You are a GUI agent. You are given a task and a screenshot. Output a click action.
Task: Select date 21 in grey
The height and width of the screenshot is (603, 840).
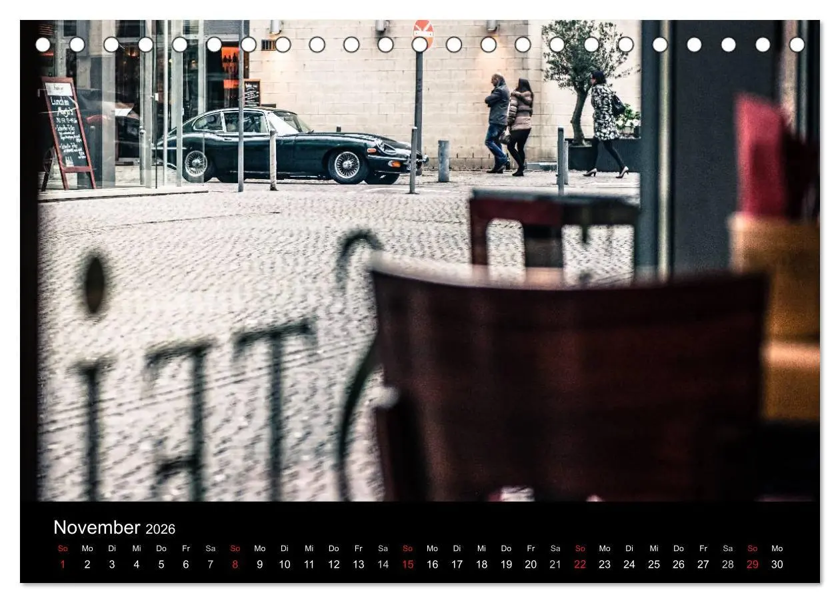pos(555,564)
